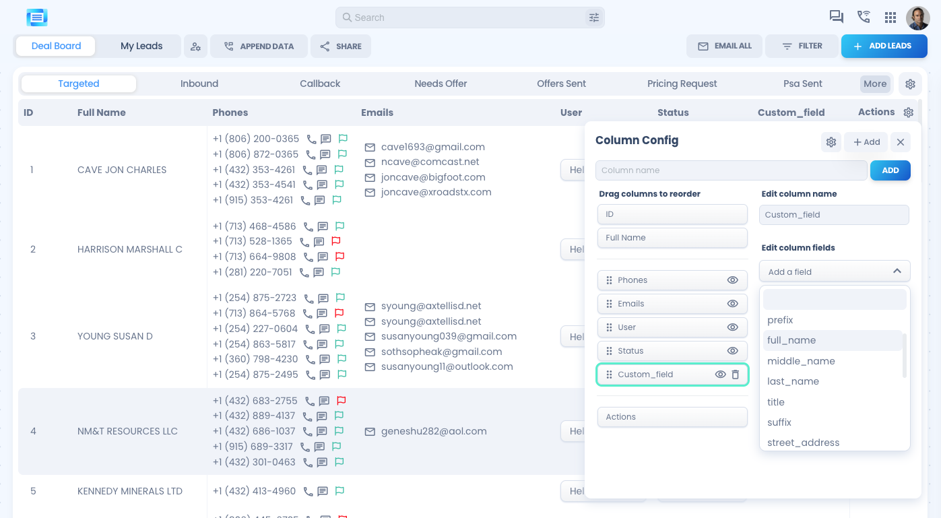
Task: Click the manage users icon beside My Leads
Action: pyautogui.click(x=195, y=46)
